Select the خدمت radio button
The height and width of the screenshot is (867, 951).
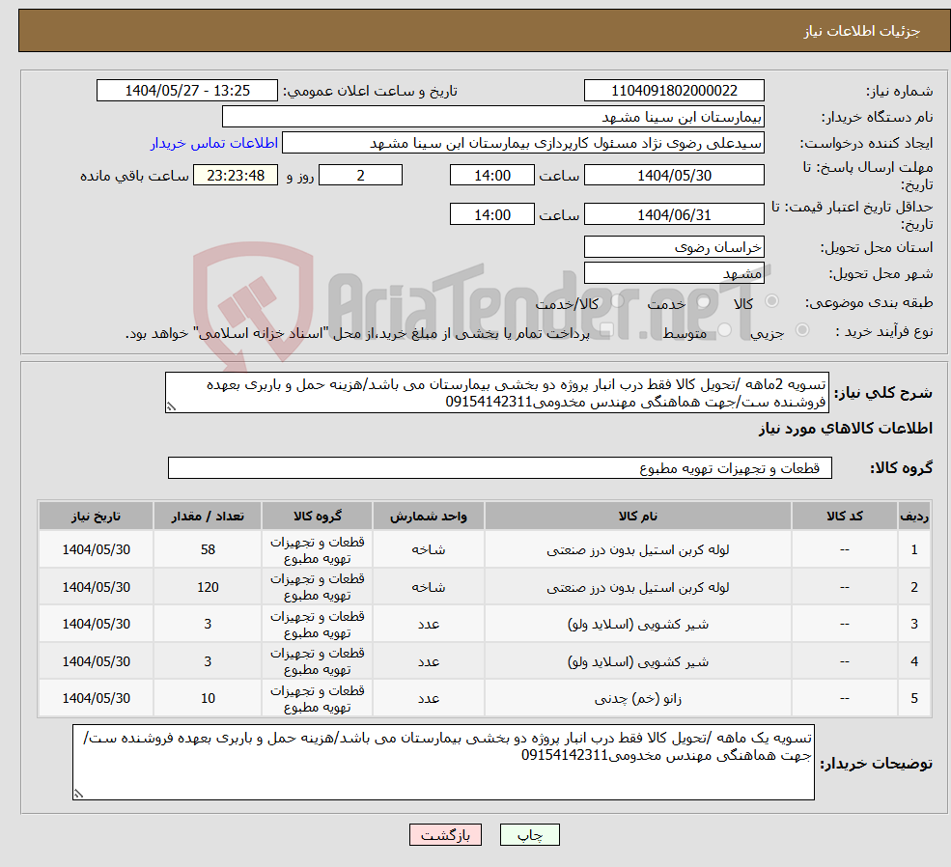click(x=703, y=299)
